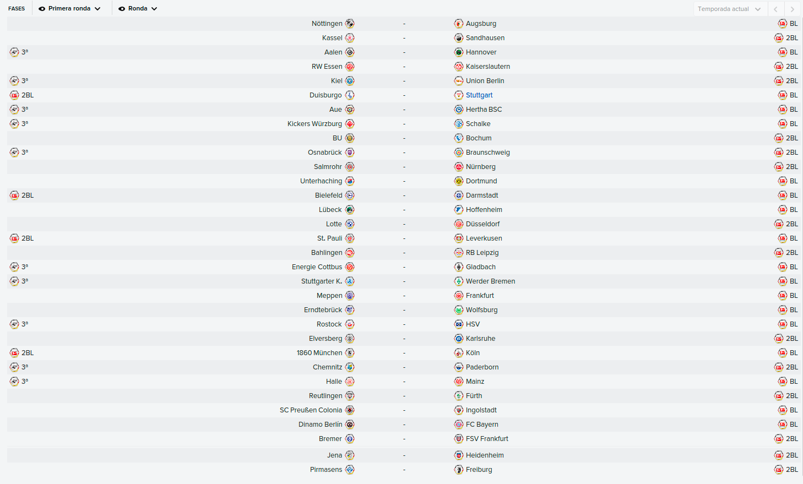
Task: Click the 3ª league logo beside Aalen
Action: click(x=14, y=52)
